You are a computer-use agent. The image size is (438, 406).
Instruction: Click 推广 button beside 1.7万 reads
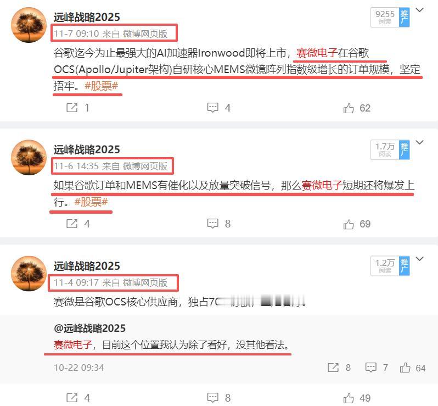404,150
